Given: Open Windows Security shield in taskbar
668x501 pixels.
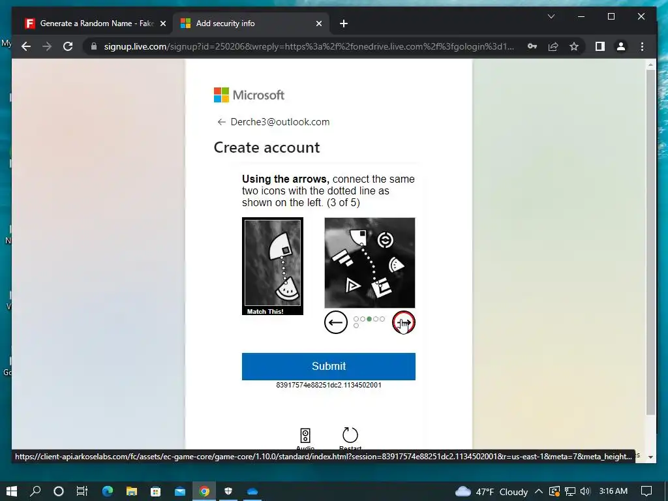Looking at the screenshot, I should coord(228,491).
